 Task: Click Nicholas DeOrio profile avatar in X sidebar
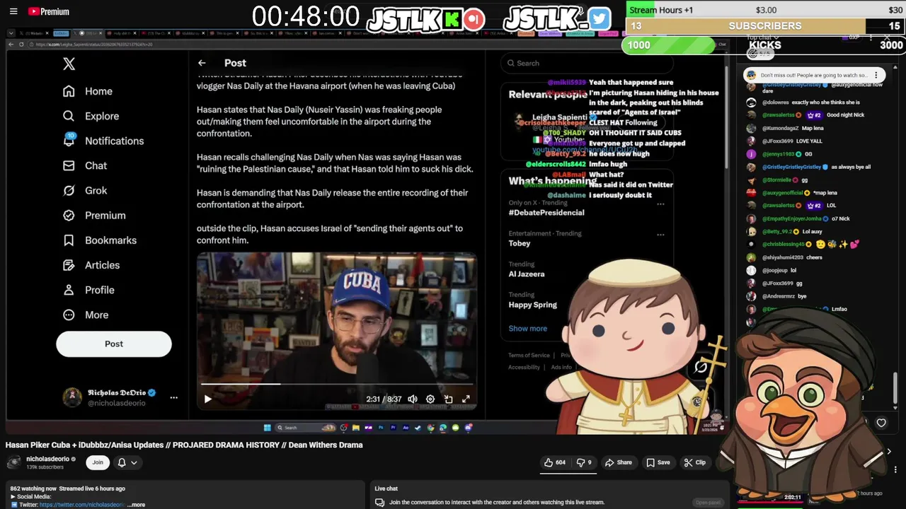tap(72, 397)
